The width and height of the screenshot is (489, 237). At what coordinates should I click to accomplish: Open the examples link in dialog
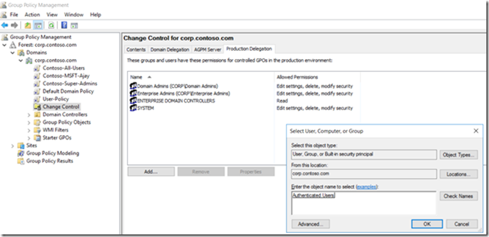367,187
